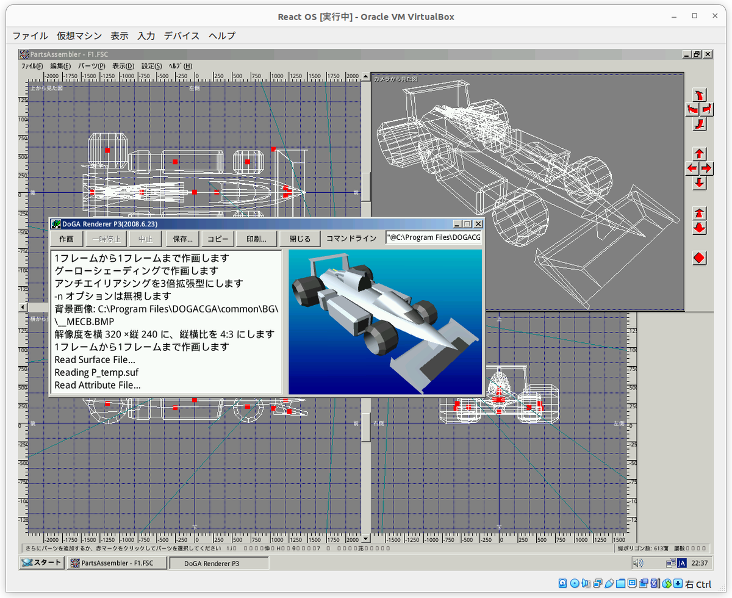
Task: Click the 22:37 clock in ReactOS tray
Action: pos(699,563)
